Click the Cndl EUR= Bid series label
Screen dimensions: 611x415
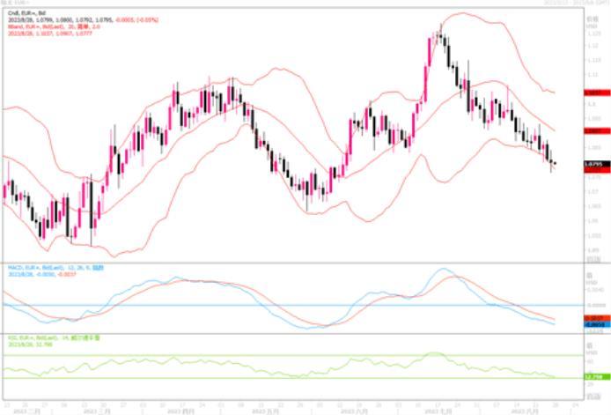pyautogui.click(x=22, y=11)
